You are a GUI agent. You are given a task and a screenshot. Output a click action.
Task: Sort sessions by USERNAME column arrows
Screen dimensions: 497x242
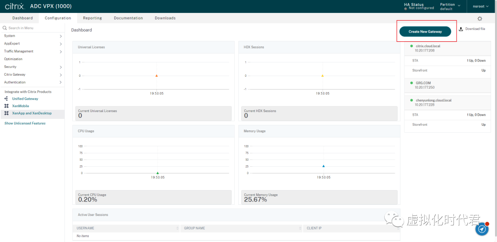(x=178, y=228)
